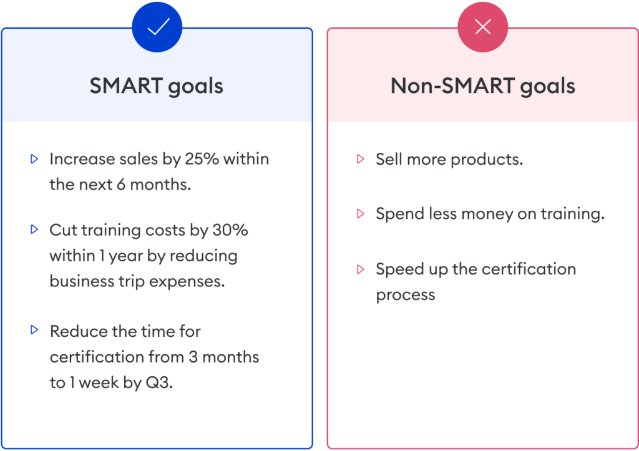Click the Speed up the certification text
Screen dimensions: 639x451
476,269
